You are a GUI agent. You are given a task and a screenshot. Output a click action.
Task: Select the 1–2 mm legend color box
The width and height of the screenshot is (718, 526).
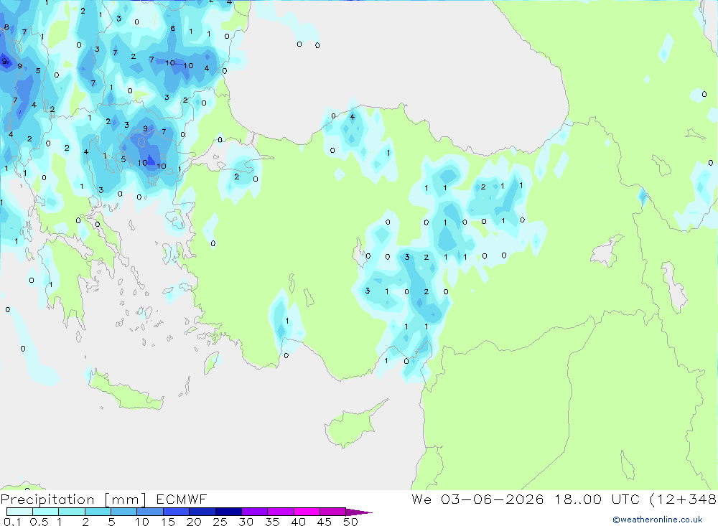72,512
